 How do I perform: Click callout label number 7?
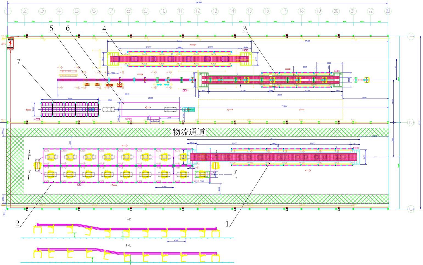(x=18, y=62)
